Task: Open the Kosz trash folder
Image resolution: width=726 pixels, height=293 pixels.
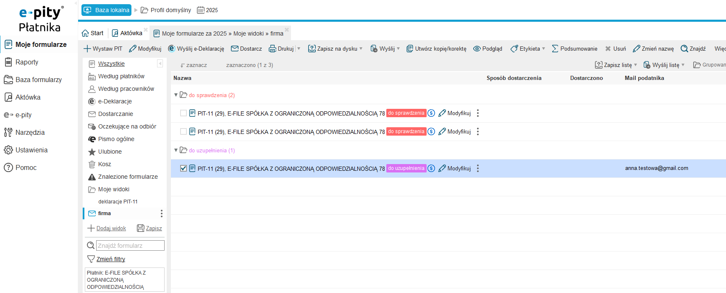Action: (x=105, y=164)
